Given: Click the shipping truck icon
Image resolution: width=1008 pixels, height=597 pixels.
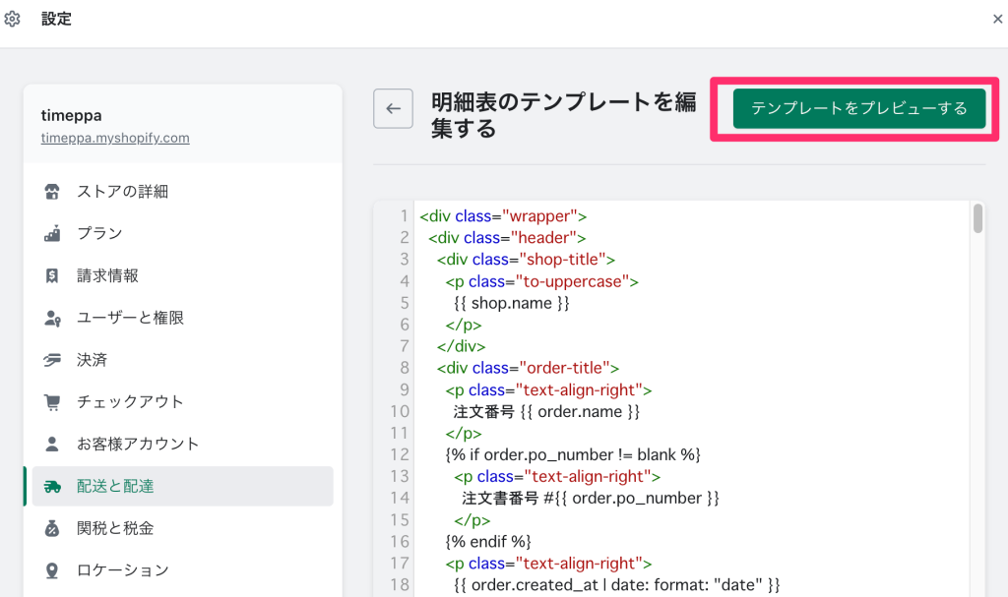Looking at the screenshot, I should click(53, 487).
